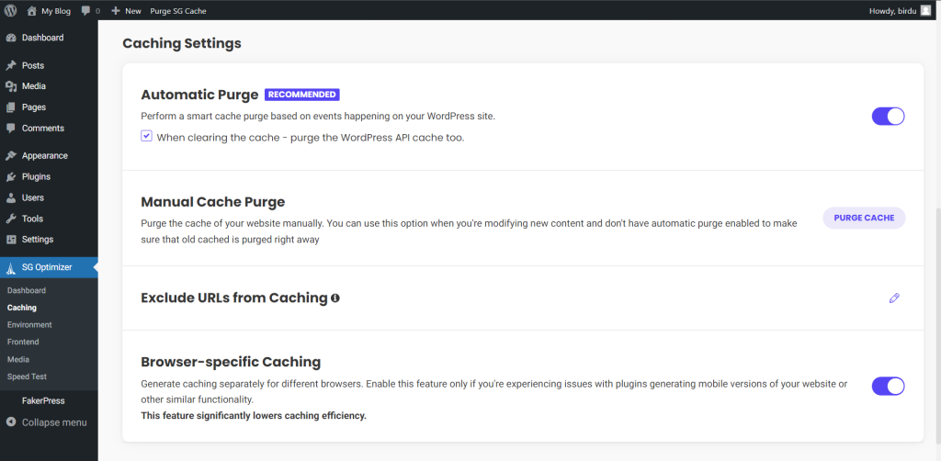Click 'This feature significantly lowers caching efficiency.' text

(x=254, y=415)
